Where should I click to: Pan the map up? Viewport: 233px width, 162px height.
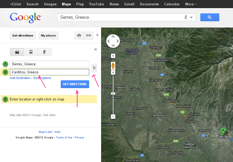113,37
